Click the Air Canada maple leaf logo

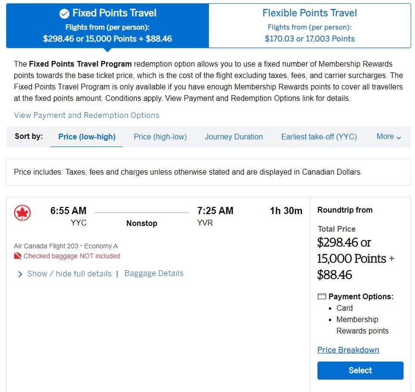click(22, 213)
